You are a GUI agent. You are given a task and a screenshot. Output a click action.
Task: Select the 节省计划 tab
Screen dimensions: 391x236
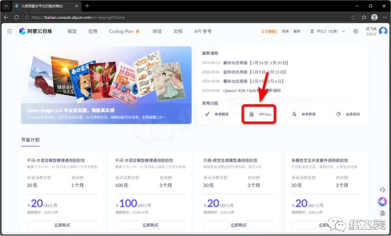tap(30, 140)
